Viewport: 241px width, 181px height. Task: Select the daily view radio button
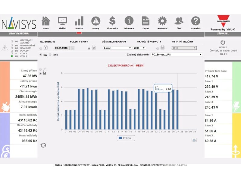click(x=41, y=48)
